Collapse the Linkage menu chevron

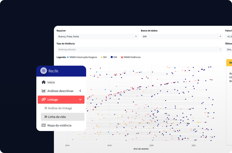[80, 100]
